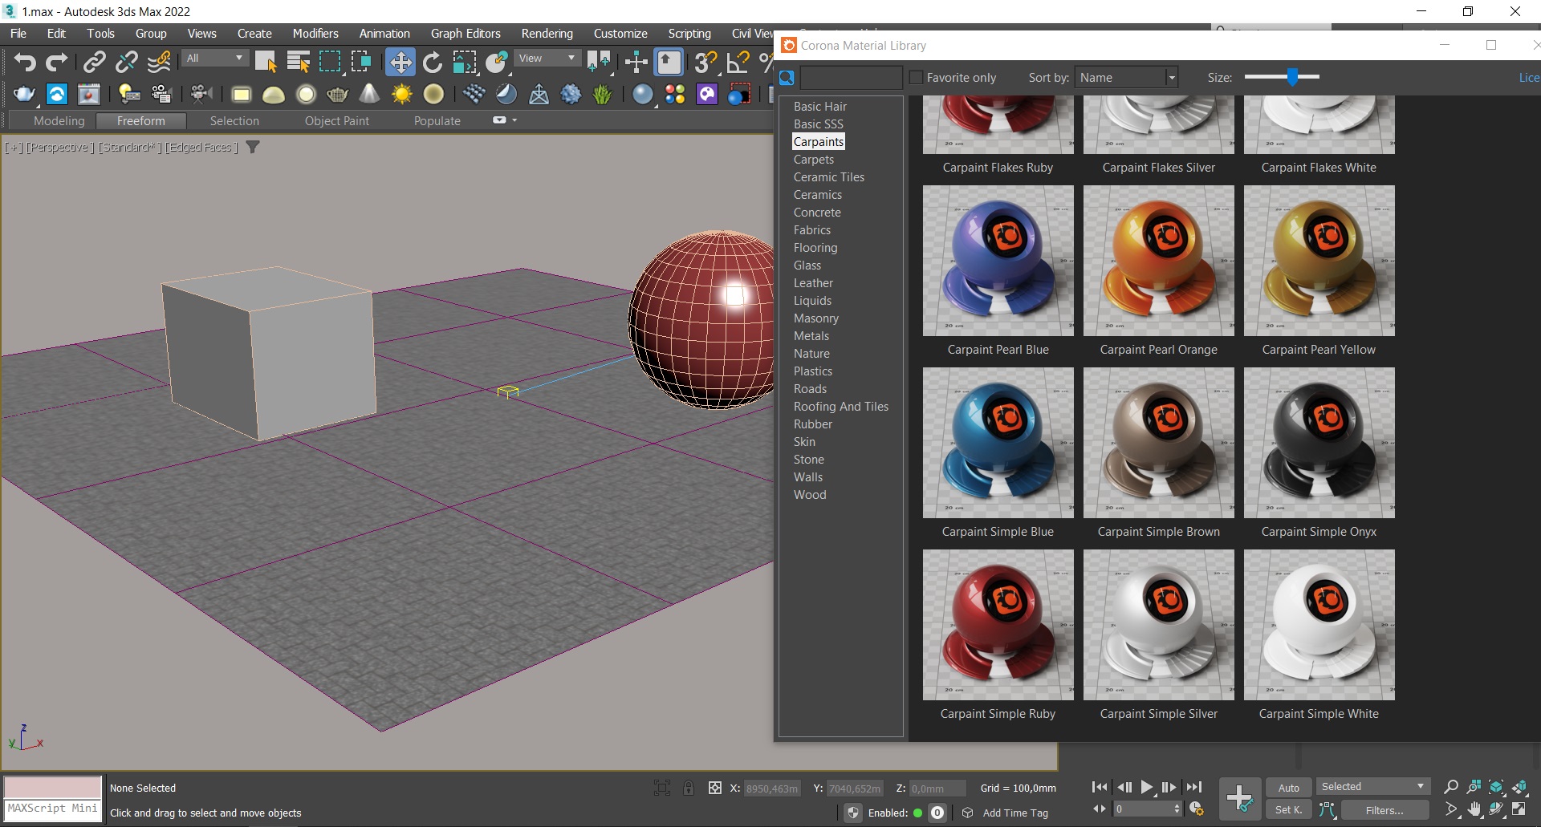Click the Corona sun light icon
The width and height of the screenshot is (1541, 827).
click(401, 95)
